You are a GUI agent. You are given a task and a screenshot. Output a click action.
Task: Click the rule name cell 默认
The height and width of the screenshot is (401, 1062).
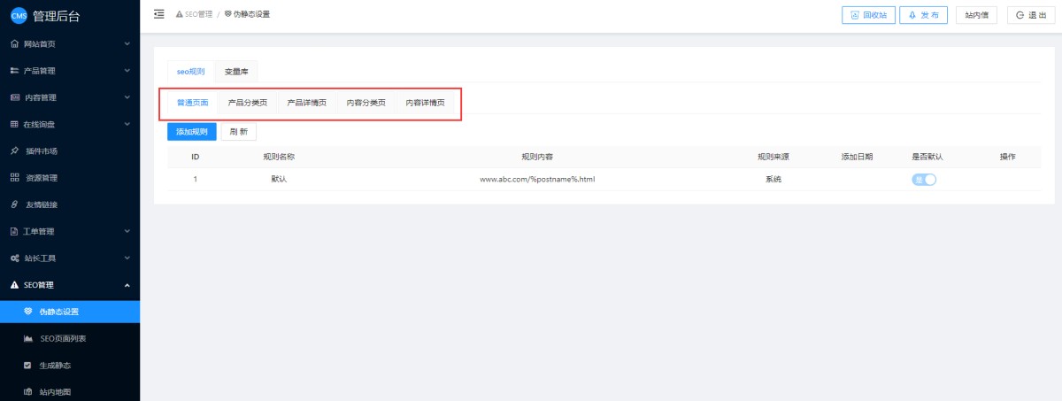pos(279,179)
